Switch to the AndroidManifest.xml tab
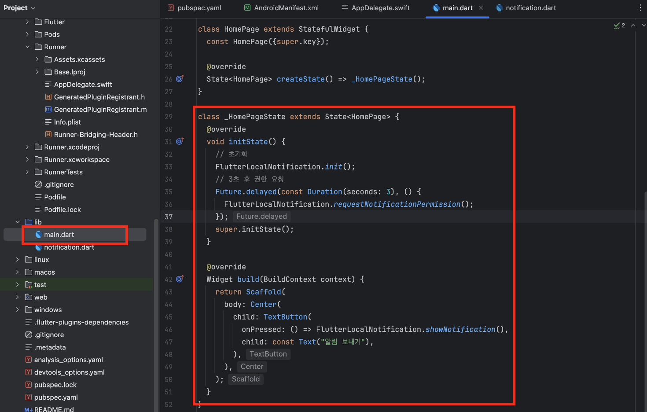The width and height of the screenshot is (647, 412). pos(281,8)
